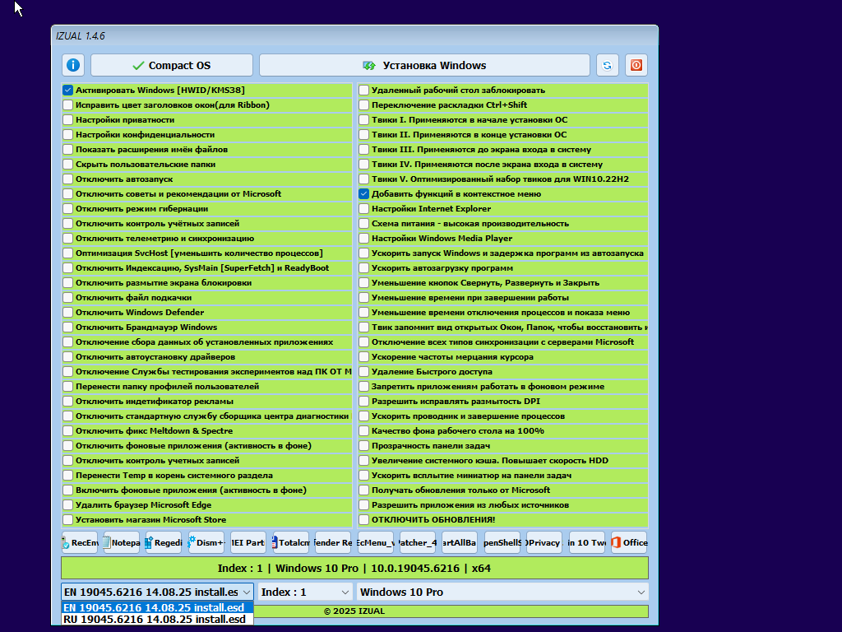The height and width of the screenshot is (632, 842).
Task: Select RU 19045.6216 install.esd list entry
Action: tap(157, 619)
